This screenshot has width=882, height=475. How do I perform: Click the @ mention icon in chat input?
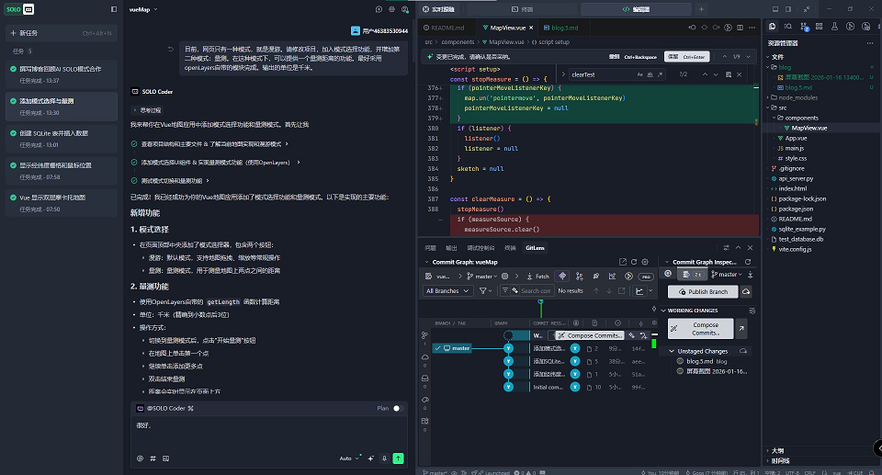pos(140,458)
